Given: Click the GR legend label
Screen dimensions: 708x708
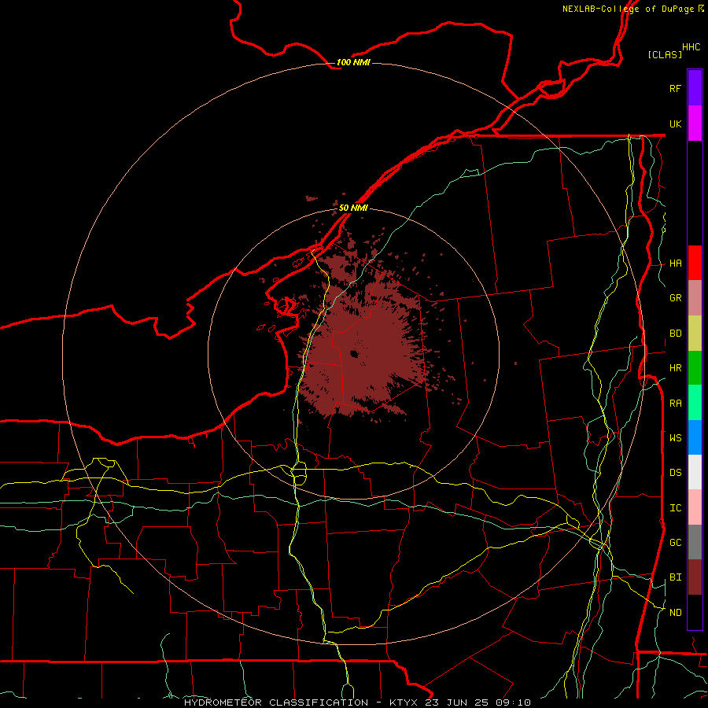Looking at the screenshot, I should (676, 298).
